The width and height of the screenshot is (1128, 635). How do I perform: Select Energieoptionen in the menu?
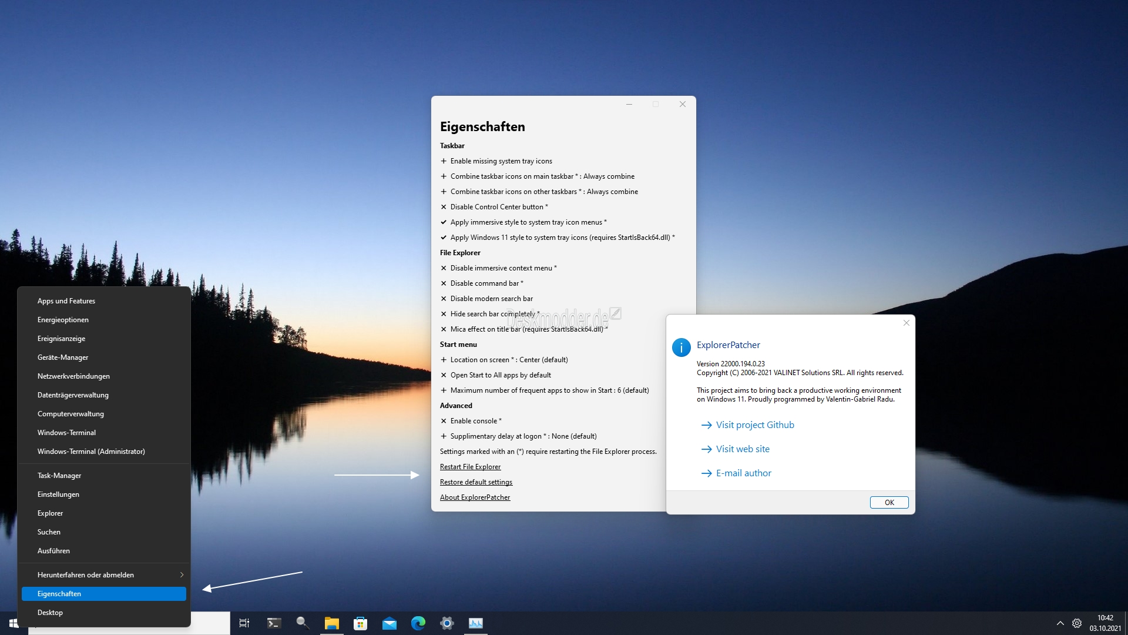tap(104, 320)
